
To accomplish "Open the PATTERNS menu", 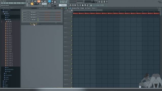I will (11, 3).
